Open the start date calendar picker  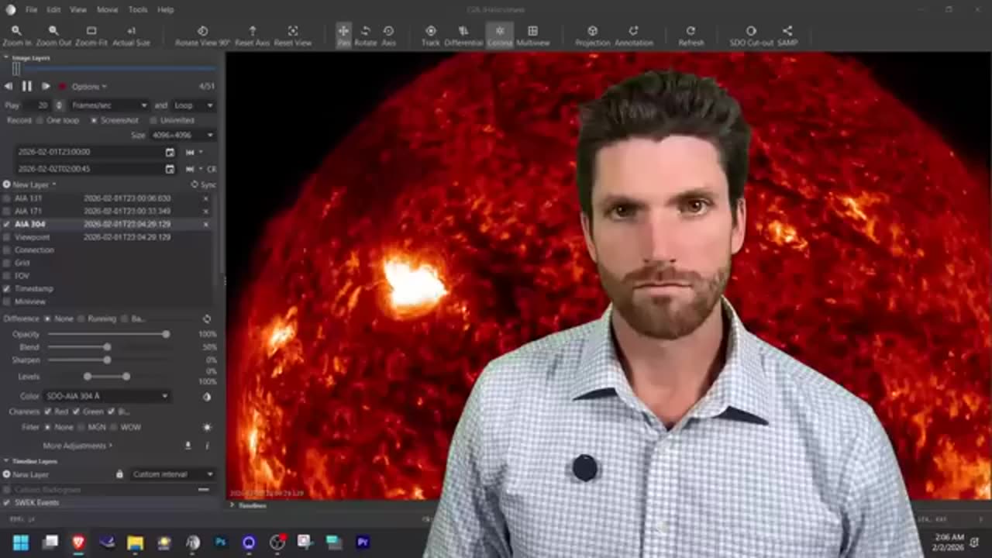(x=170, y=152)
